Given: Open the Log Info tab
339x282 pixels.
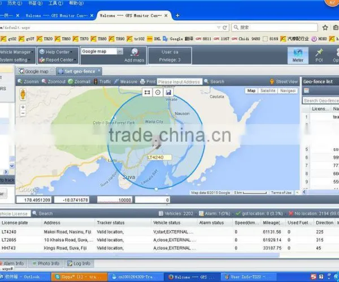Looking at the screenshot, I should tap(79, 263).
